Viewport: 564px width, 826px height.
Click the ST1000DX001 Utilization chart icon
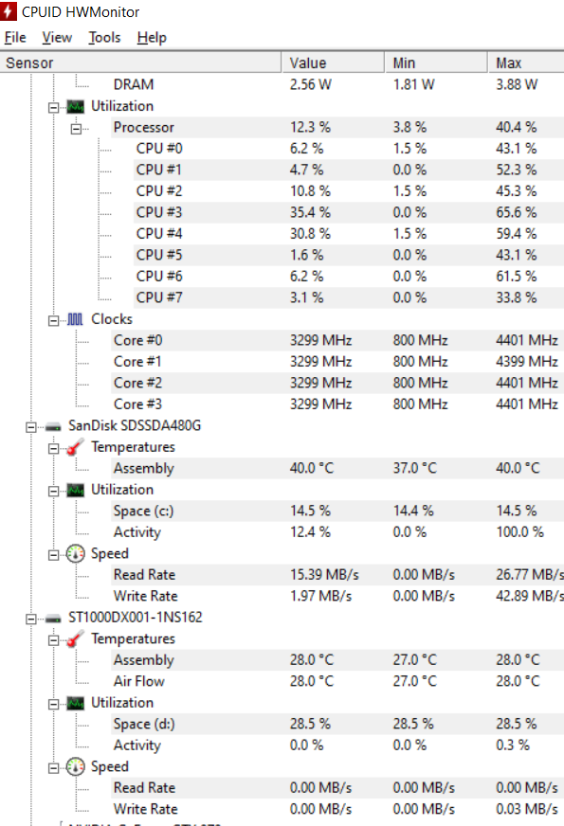76,703
